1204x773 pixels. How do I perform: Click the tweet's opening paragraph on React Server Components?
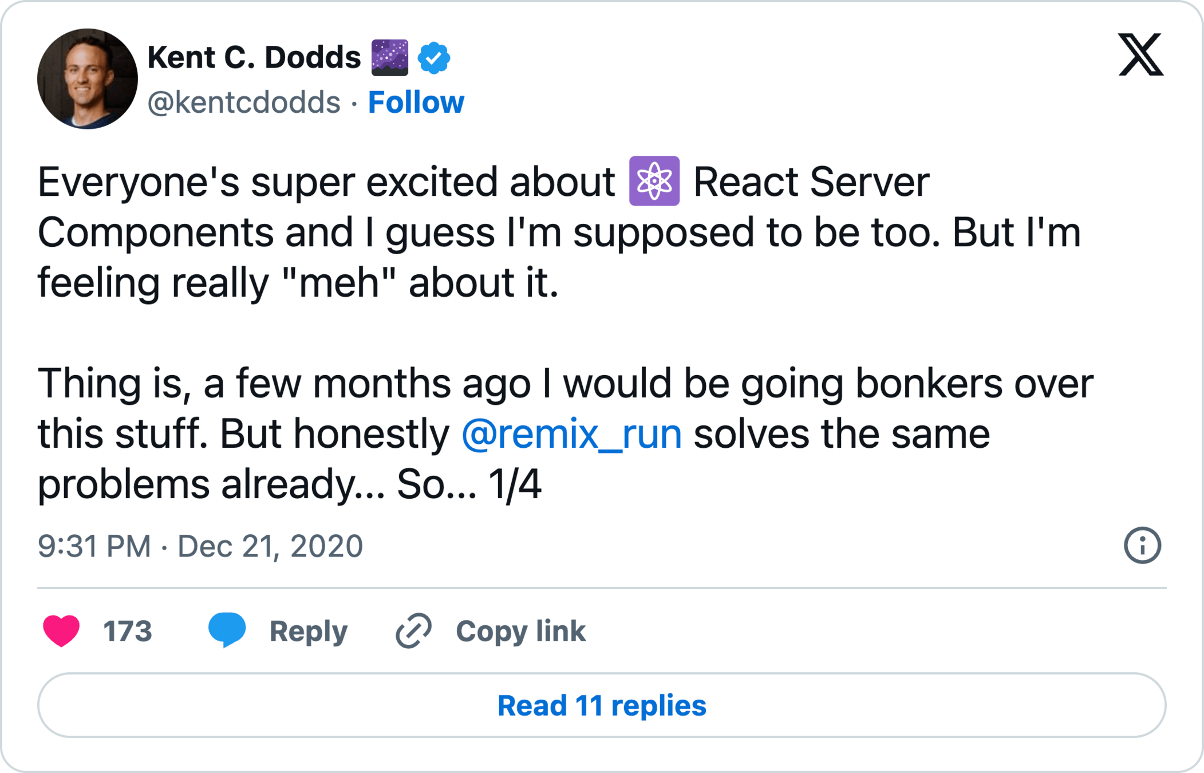point(559,232)
